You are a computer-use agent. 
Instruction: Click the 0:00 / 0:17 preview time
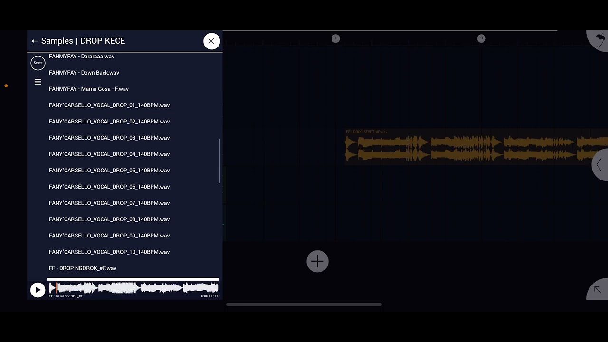(209, 296)
